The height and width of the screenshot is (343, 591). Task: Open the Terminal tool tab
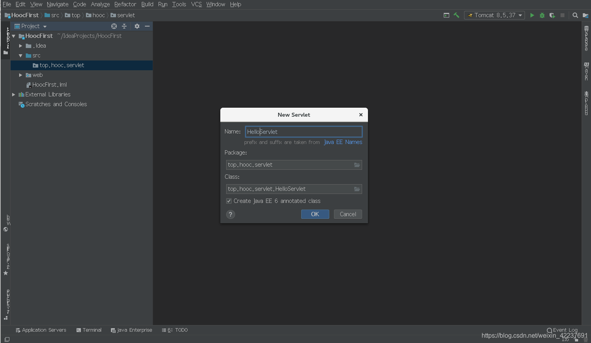point(89,330)
